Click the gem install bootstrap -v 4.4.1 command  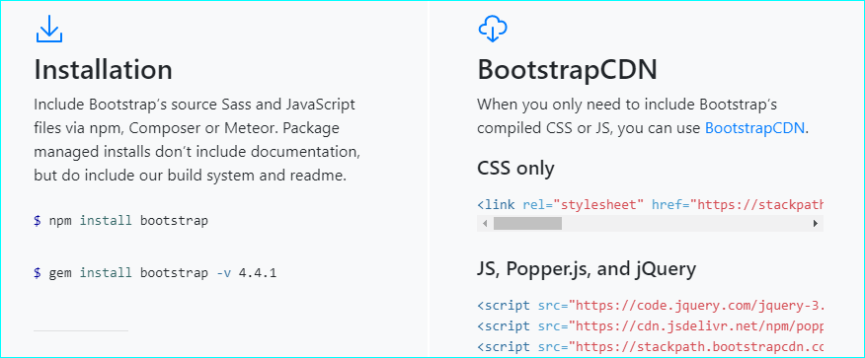point(155,272)
